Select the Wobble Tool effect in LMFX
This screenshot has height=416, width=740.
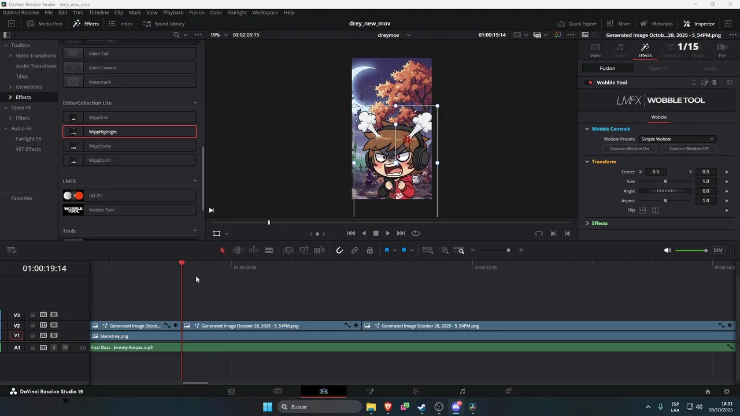pos(129,210)
